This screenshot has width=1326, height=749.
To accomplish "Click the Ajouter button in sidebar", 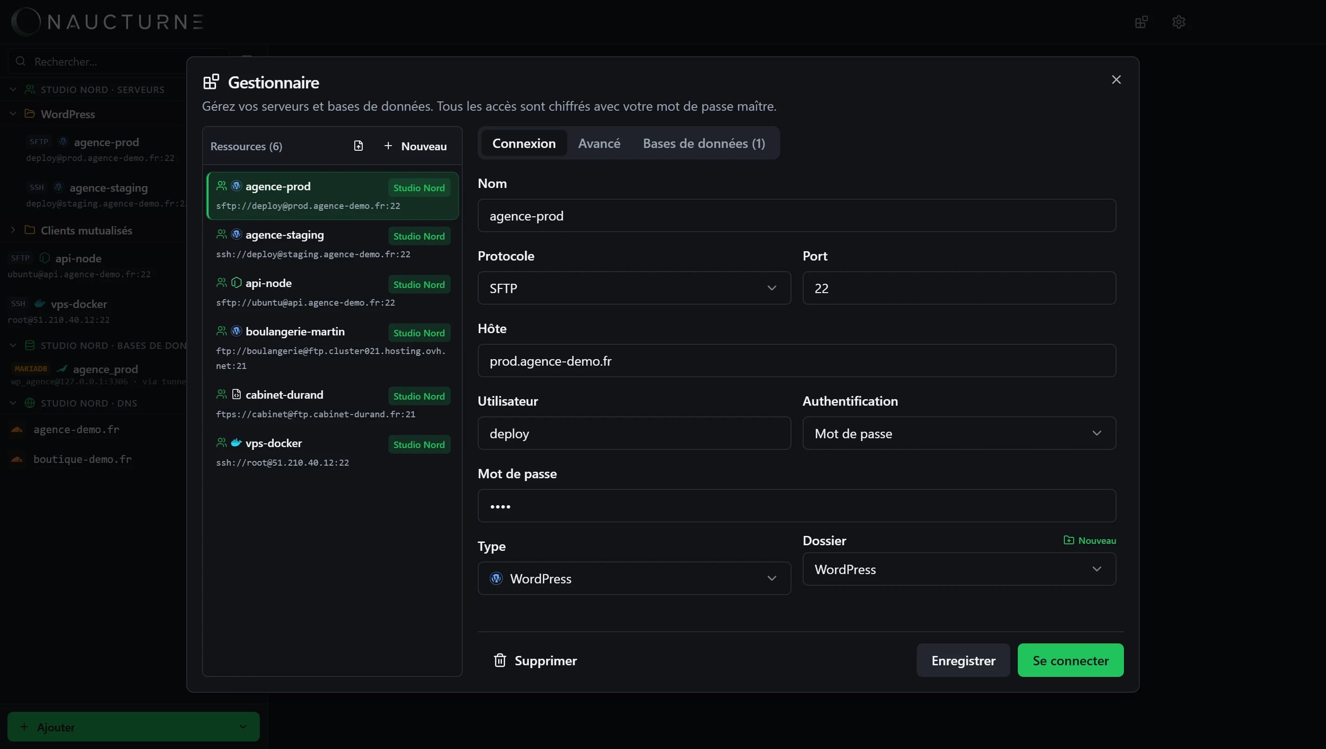I will (x=133, y=727).
